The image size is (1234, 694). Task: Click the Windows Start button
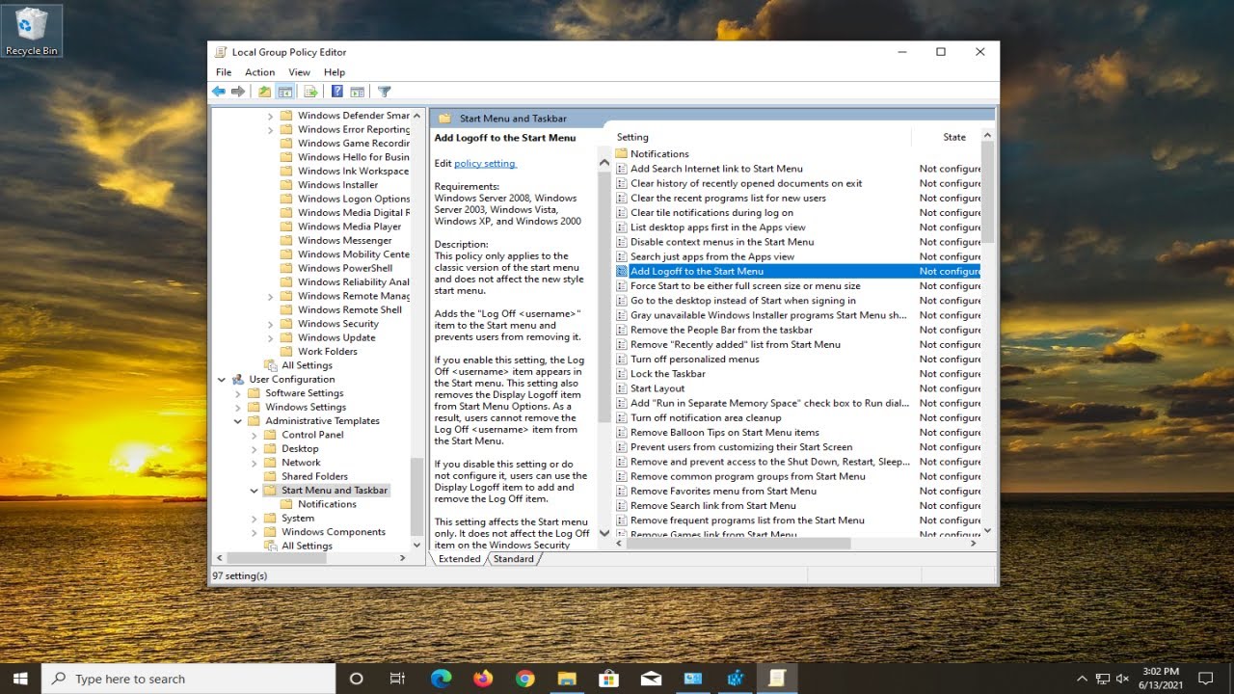point(20,679)
